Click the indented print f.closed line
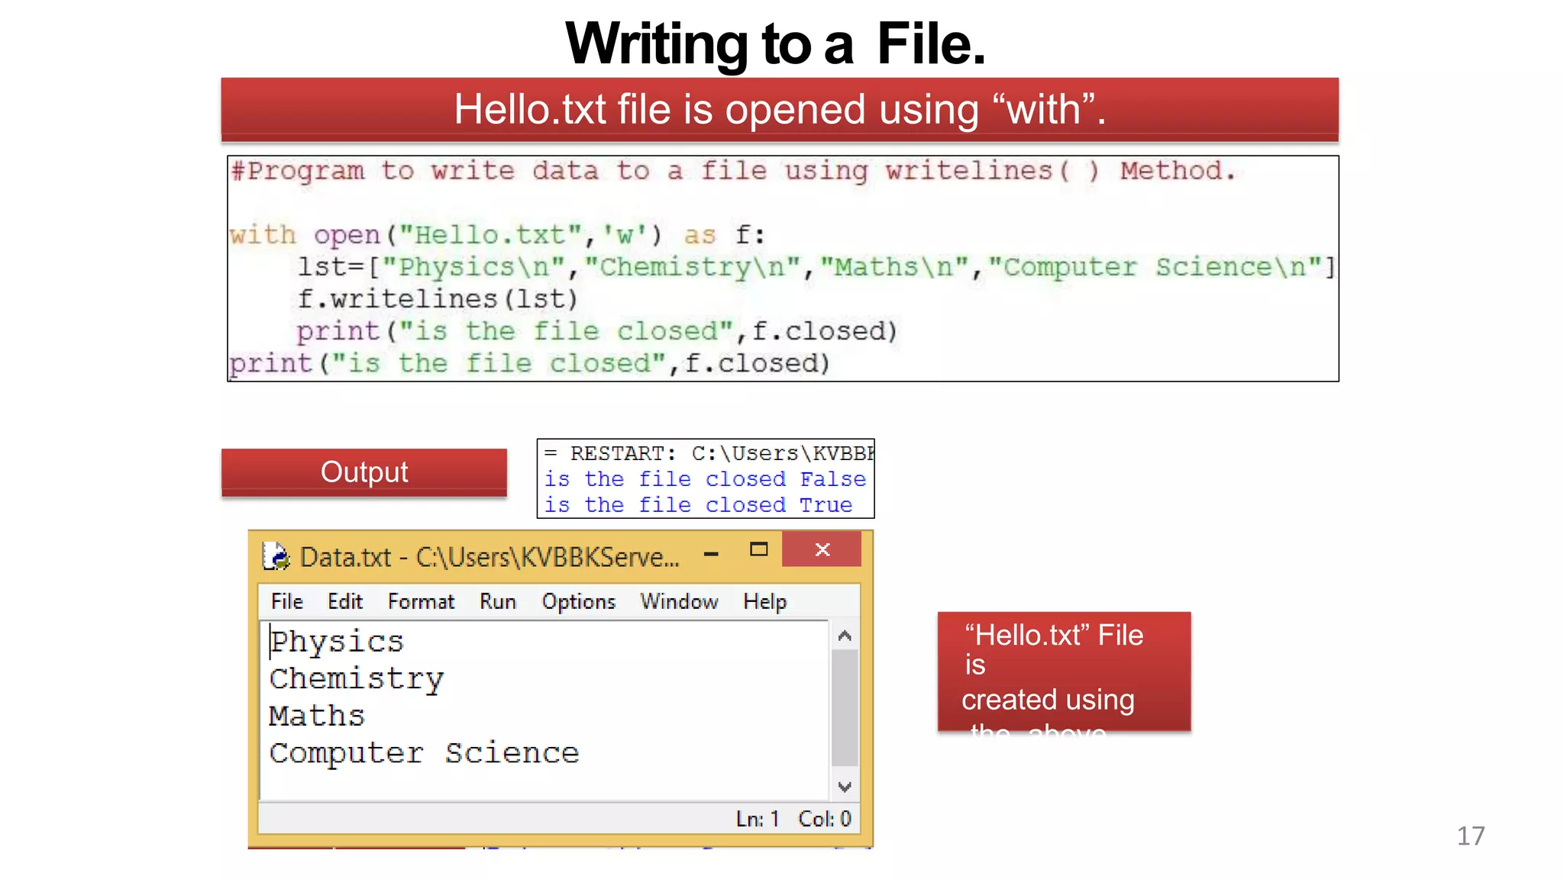Viewport: 1564px width, 879px height. 597,331
